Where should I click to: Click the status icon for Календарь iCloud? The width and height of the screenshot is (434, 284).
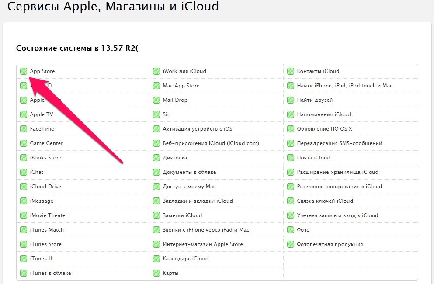pyautogui.click(x=156, y=258)
